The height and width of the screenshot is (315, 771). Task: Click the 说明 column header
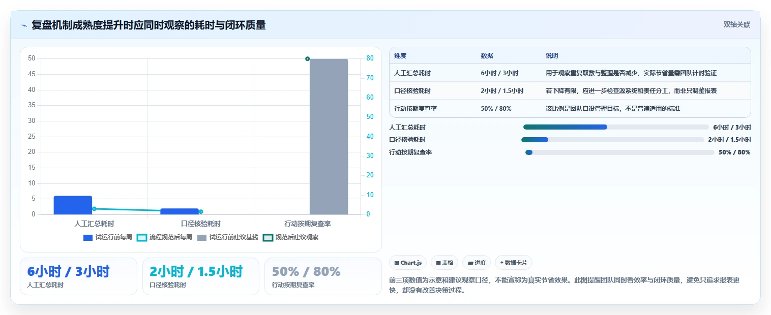552,56
